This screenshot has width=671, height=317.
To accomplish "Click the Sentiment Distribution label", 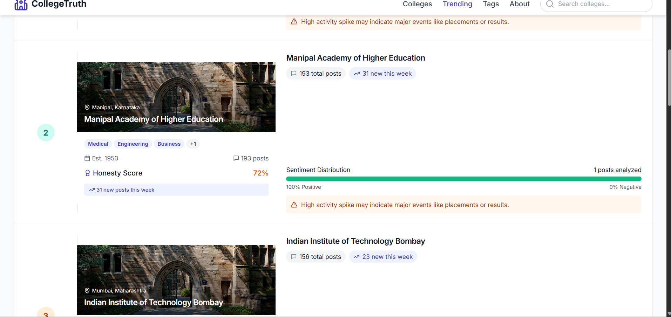I will [x=318, y=170].
